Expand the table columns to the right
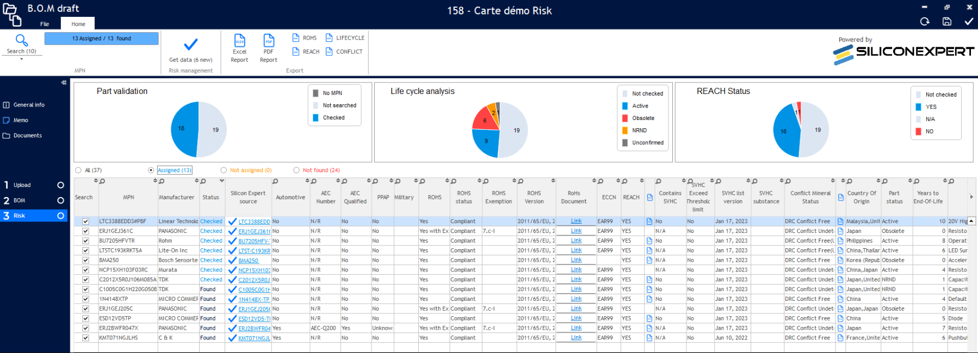This screenshot has width=978, height=353. point(971,197)
